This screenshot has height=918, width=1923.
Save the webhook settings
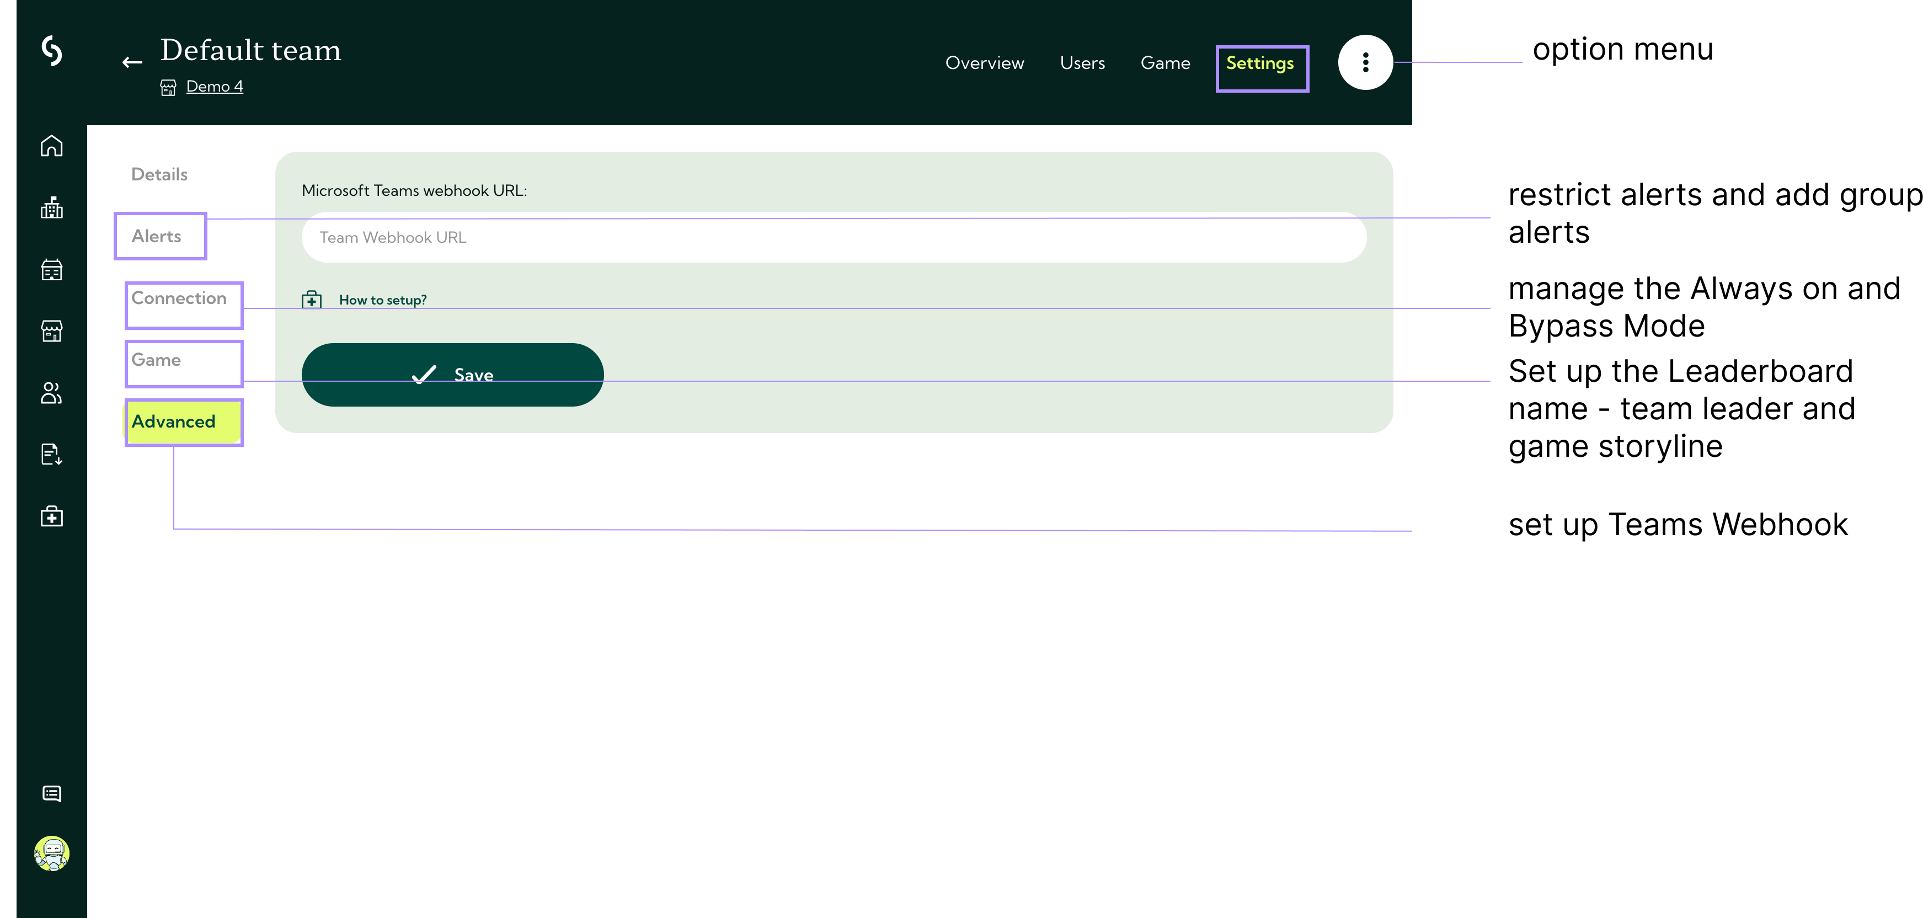point(452,375)
